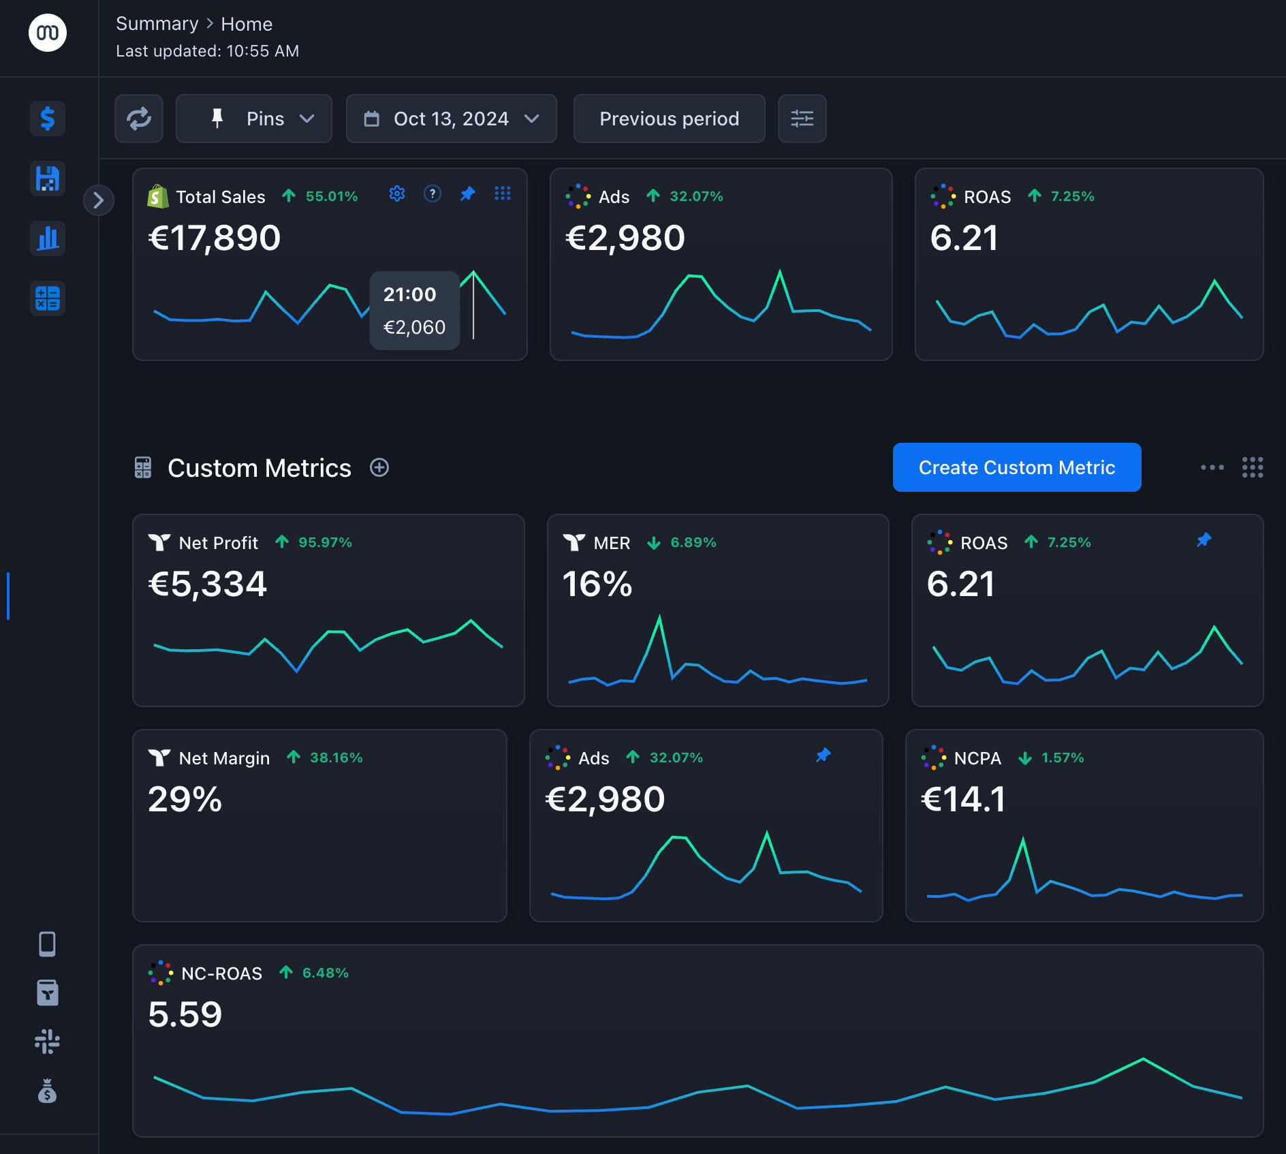Click Create Custom Metric button
The image size is (1286, 1154).
point(1016,467)
